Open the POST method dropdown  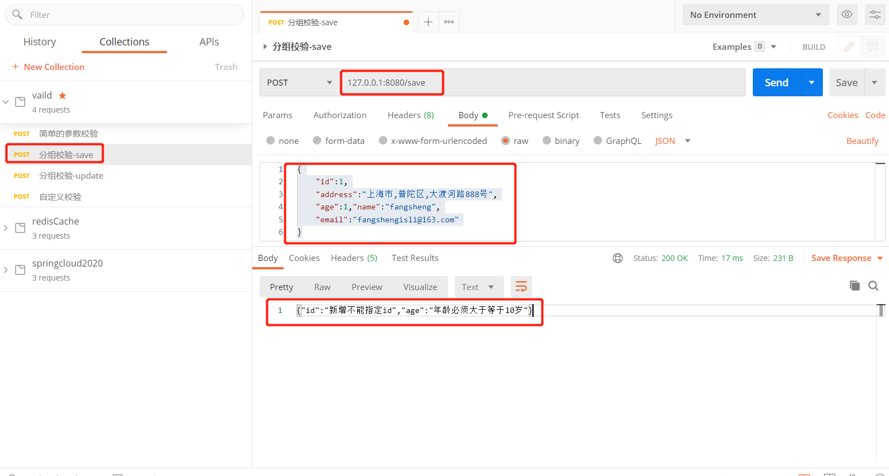coord(299,83)
